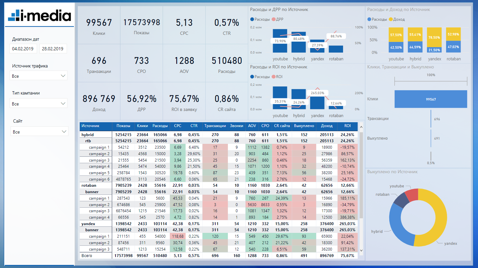Sort table by ROI column header
Viewport: 478px width, 268px height.
coord(348,126)
